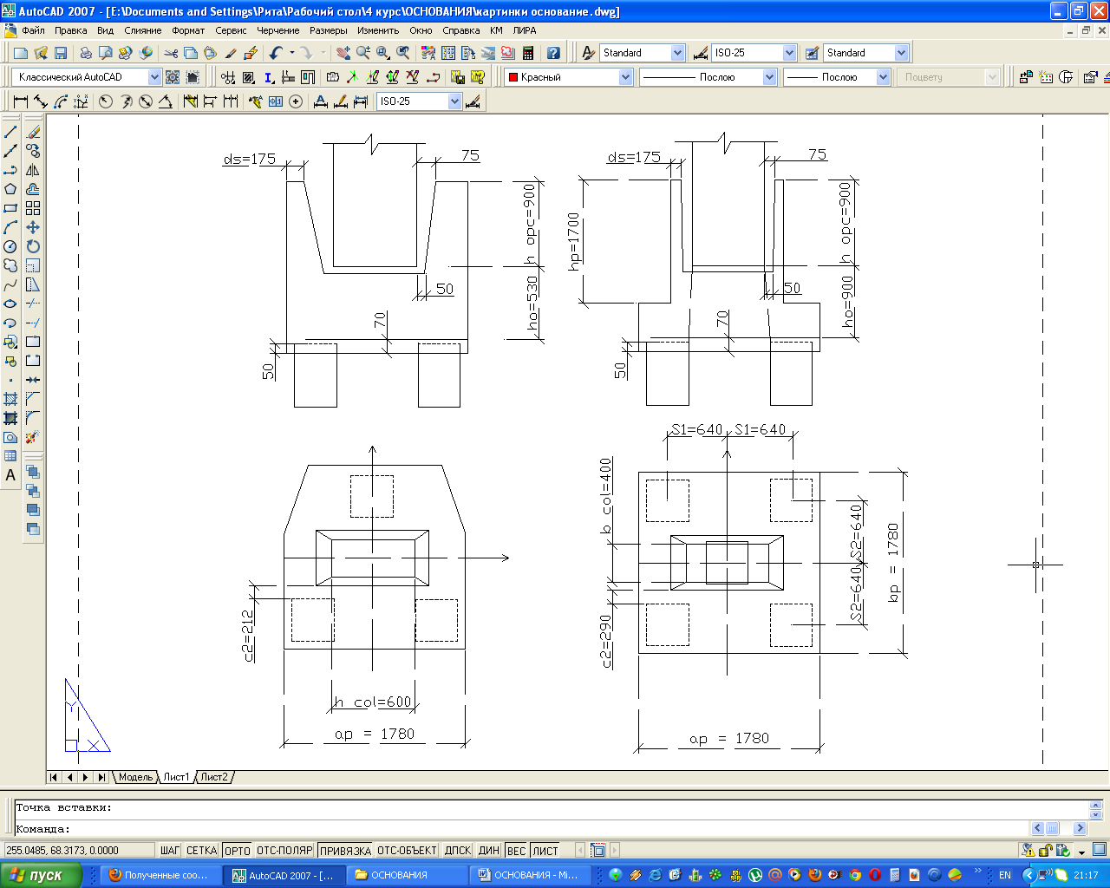Image resolution: width=1110 pixels, height=888 pixels.
Task: Select the Arc drawing tool
Action: click(10, 227)
